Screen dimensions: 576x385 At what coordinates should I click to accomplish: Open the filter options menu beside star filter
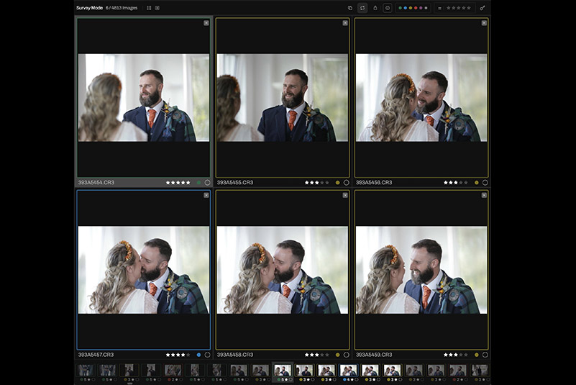(x=439, y=8)
